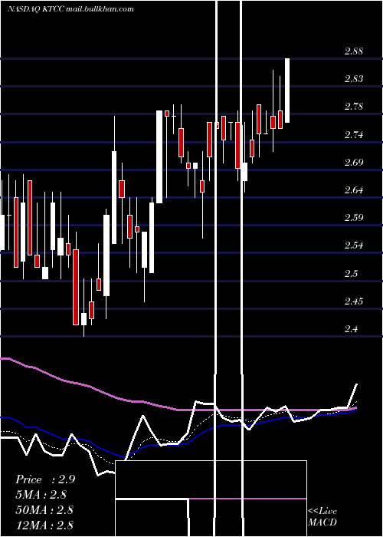Click the 2.4 price axis label
This screenshot has width=383, height=537.
pos(351,329)
